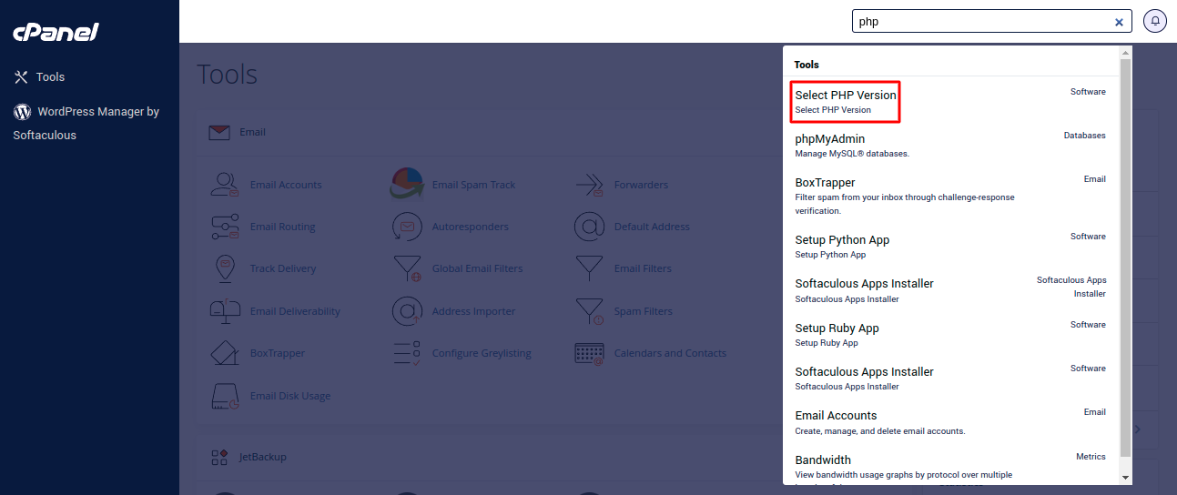Screen dimensions: 1177x495
Task: Click the Email Deliverability mailbox icon
Action: 225,311
